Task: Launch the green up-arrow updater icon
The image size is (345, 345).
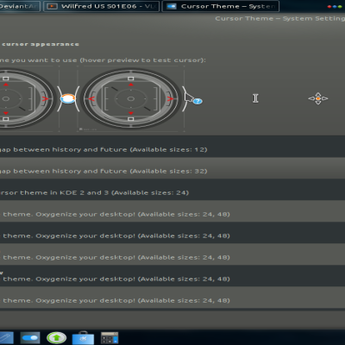Action: pos(56,338)
